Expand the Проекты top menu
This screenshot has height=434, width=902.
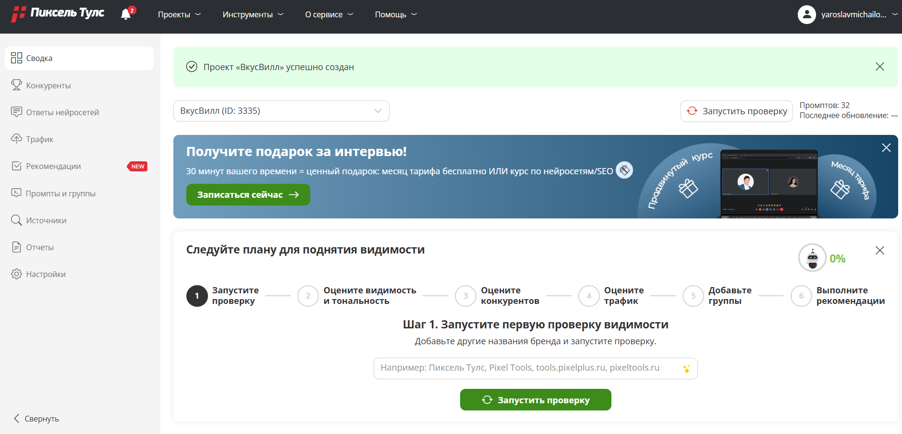tap(179, 14)
